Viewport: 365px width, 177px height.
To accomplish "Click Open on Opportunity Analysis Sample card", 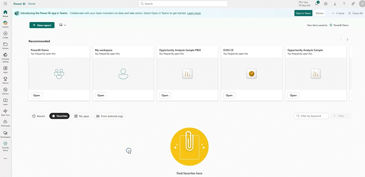I will point(293,95).
